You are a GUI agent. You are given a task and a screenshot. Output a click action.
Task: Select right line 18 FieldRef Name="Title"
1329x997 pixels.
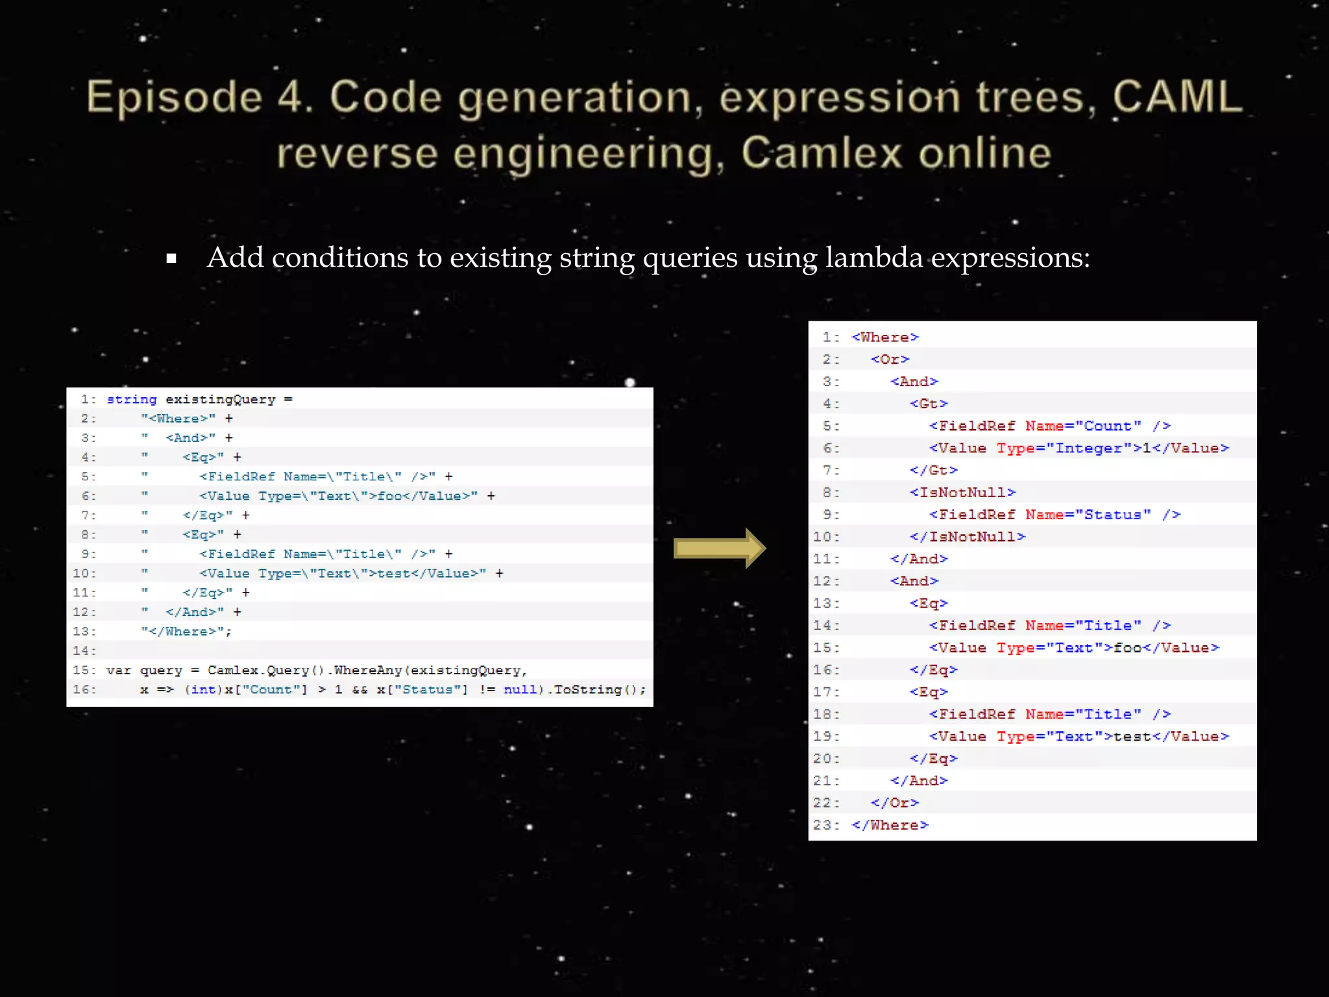tap(1050, 714)
